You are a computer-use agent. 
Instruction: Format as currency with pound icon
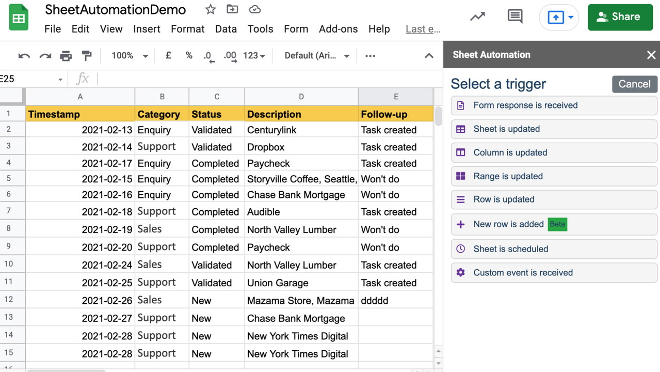pyautogui.click(x=168, y=55)
